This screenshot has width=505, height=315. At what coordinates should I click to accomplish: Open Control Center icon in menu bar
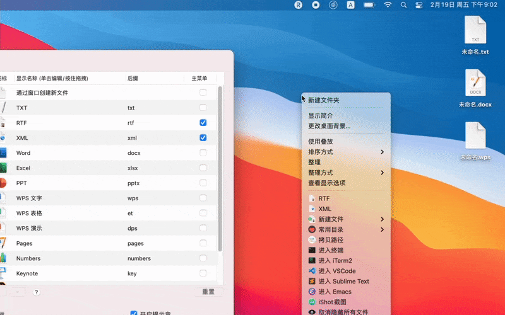(419, 5)
